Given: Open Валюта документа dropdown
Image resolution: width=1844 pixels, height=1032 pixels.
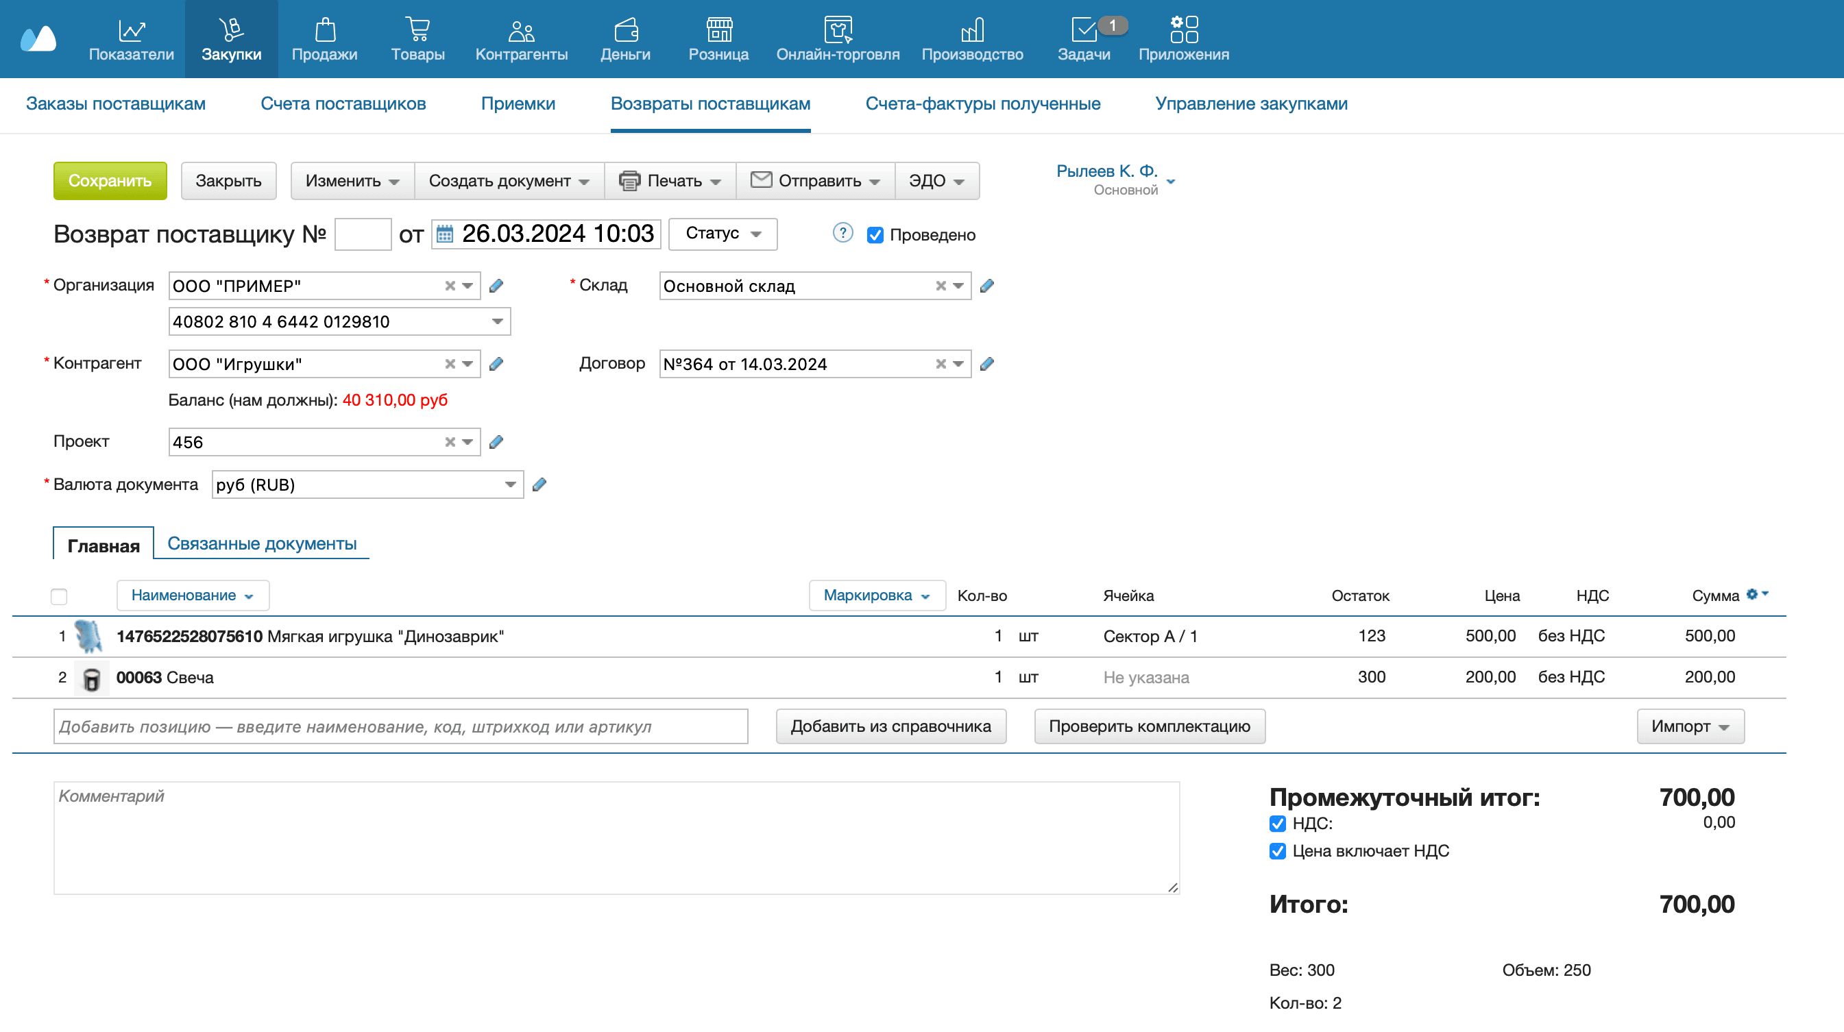Looking at the screenshot, I should (x=510, y=485).
